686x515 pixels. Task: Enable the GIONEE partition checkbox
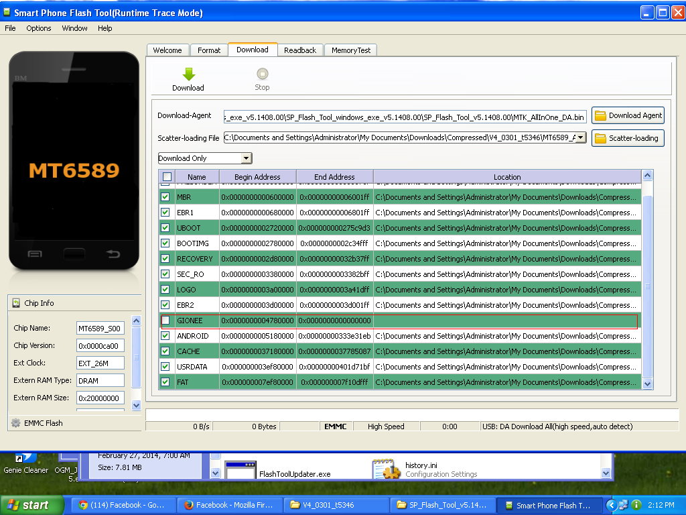[165, 321]
